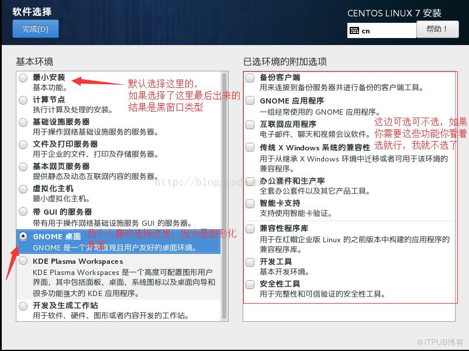Tick the 安全性工具 checkbox
469x351 pixels.
(250, 284)
